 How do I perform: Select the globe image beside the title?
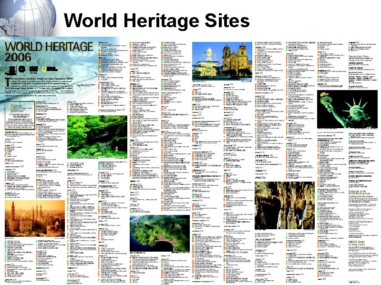point(27,18)
